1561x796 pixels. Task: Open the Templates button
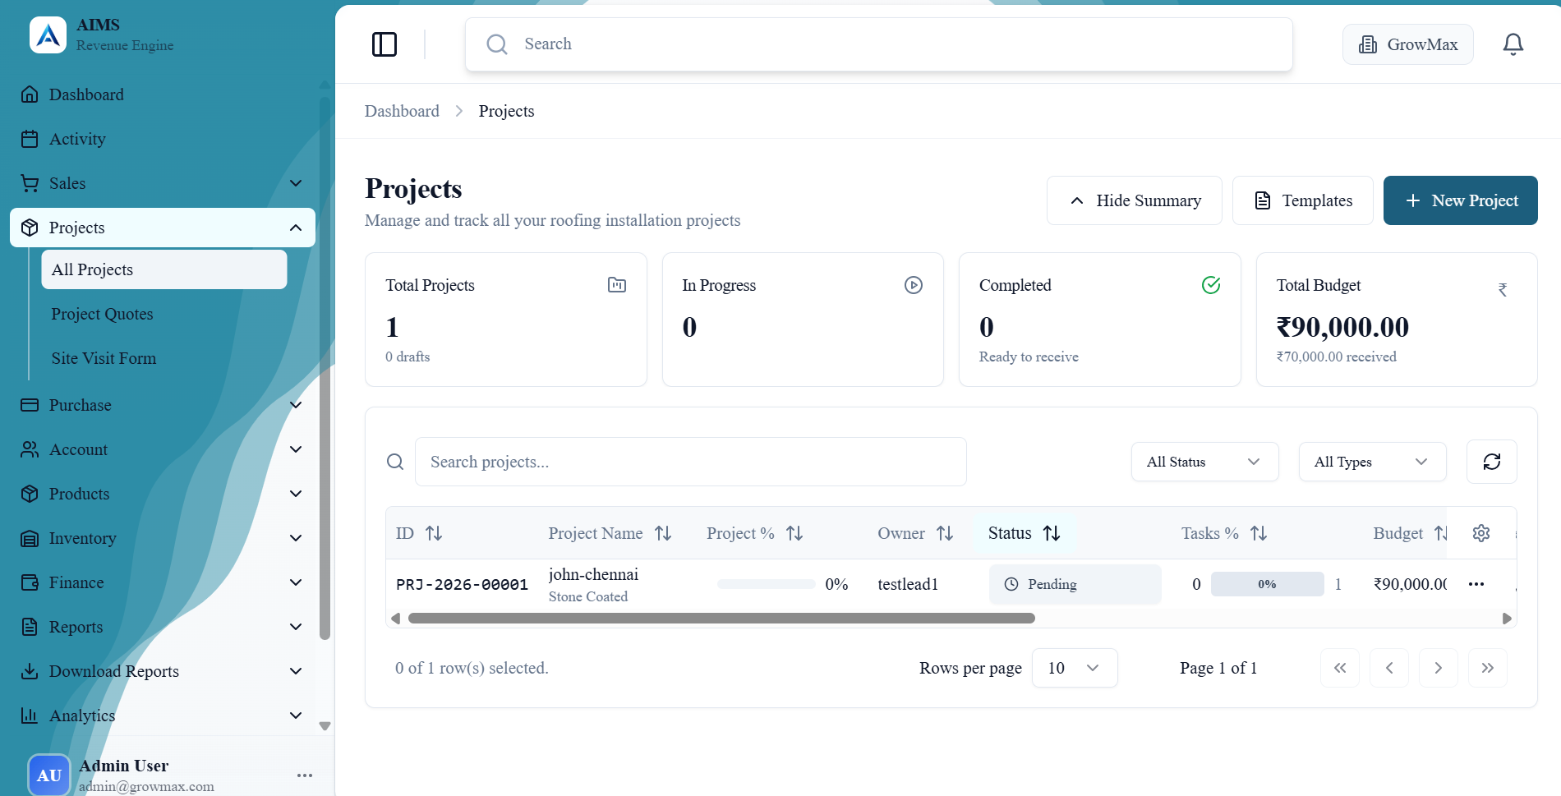tap(1302, 200)
